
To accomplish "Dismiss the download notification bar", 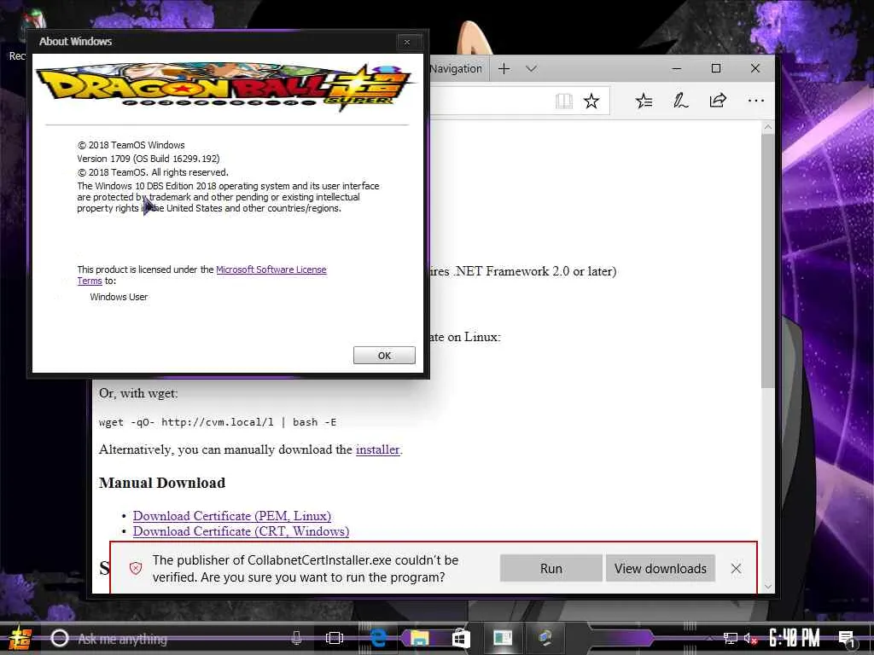I will tap(736, 568).
